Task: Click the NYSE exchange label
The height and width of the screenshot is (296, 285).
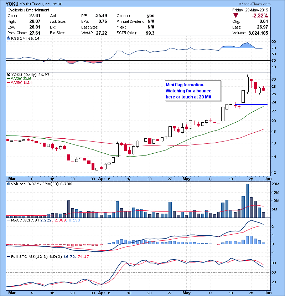Action: 57,4
